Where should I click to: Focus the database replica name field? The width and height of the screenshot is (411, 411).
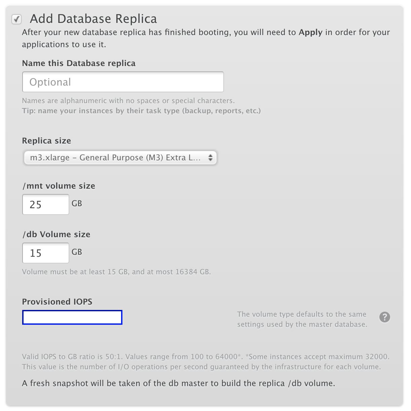coord(123,82)
